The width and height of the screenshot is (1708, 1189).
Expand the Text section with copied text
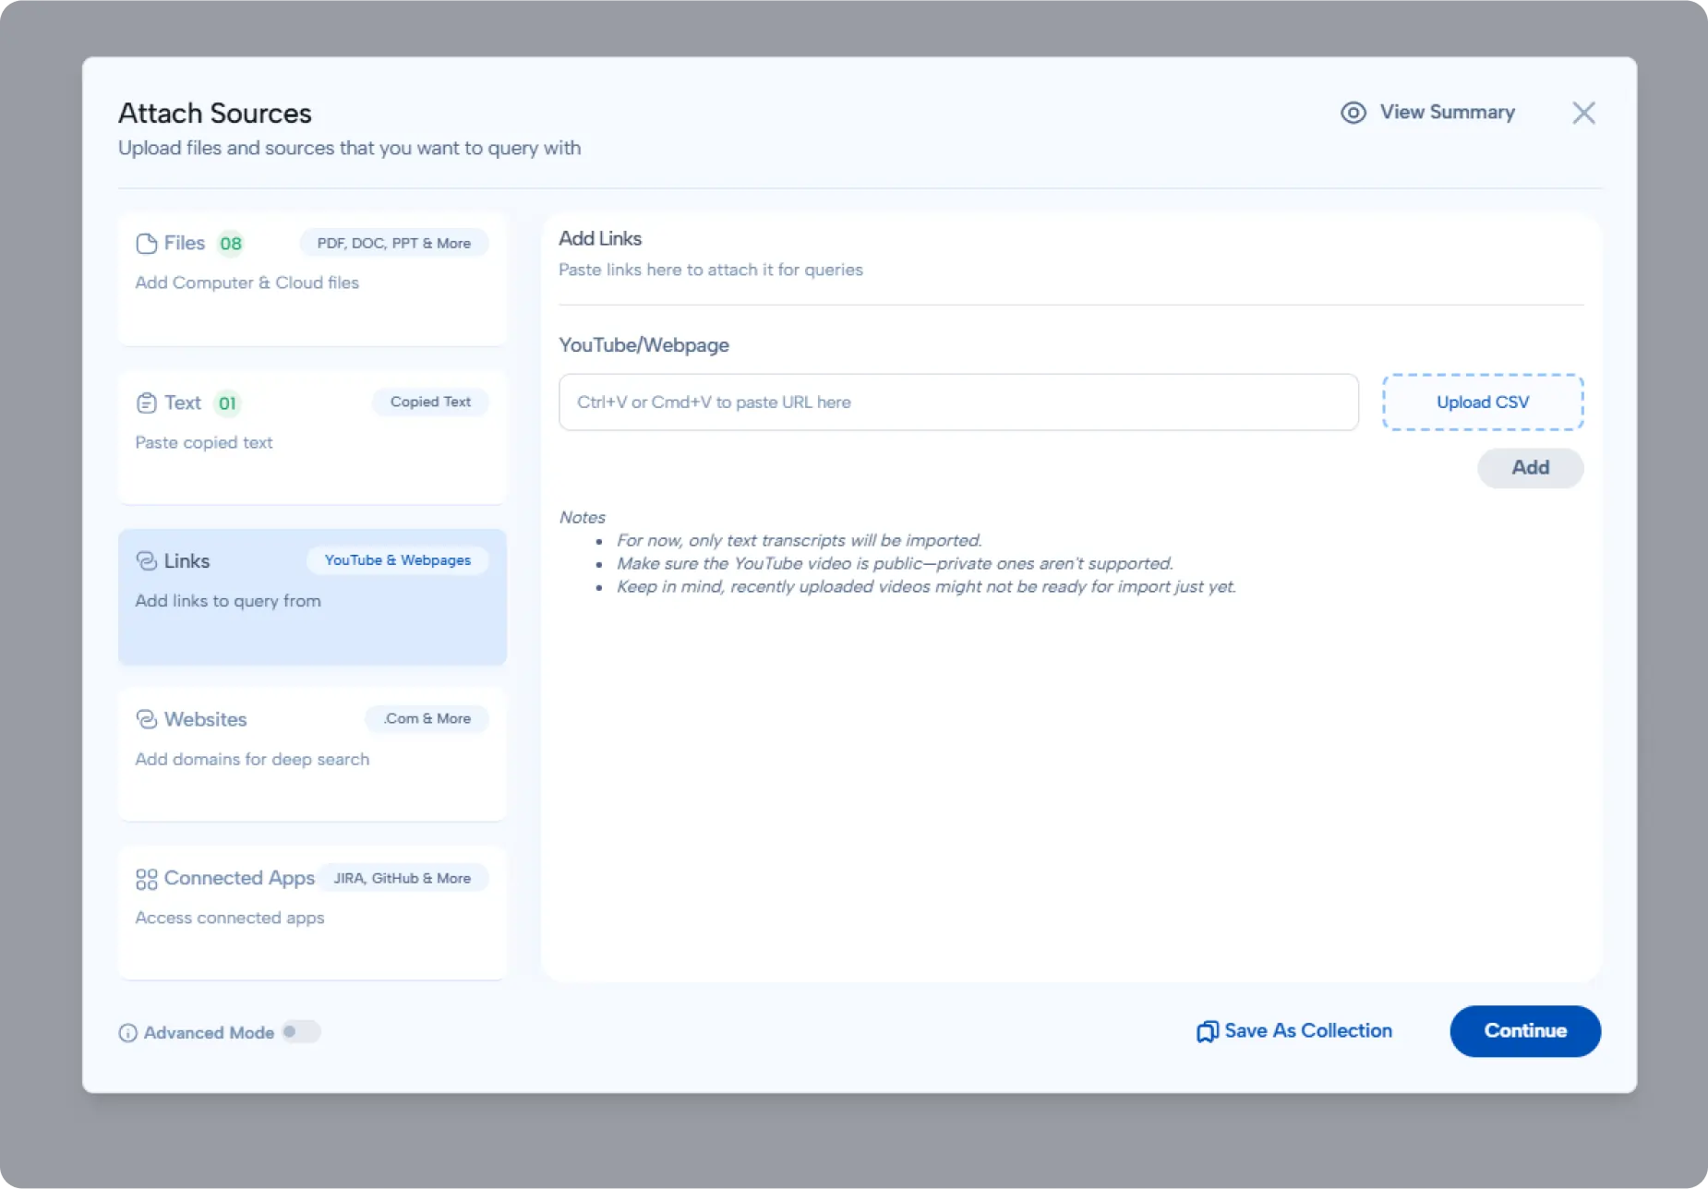pos(312,438)
